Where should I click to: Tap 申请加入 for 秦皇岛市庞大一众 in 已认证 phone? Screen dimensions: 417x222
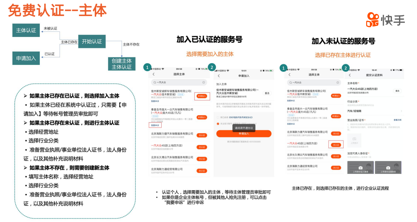[x=202, y=117]
